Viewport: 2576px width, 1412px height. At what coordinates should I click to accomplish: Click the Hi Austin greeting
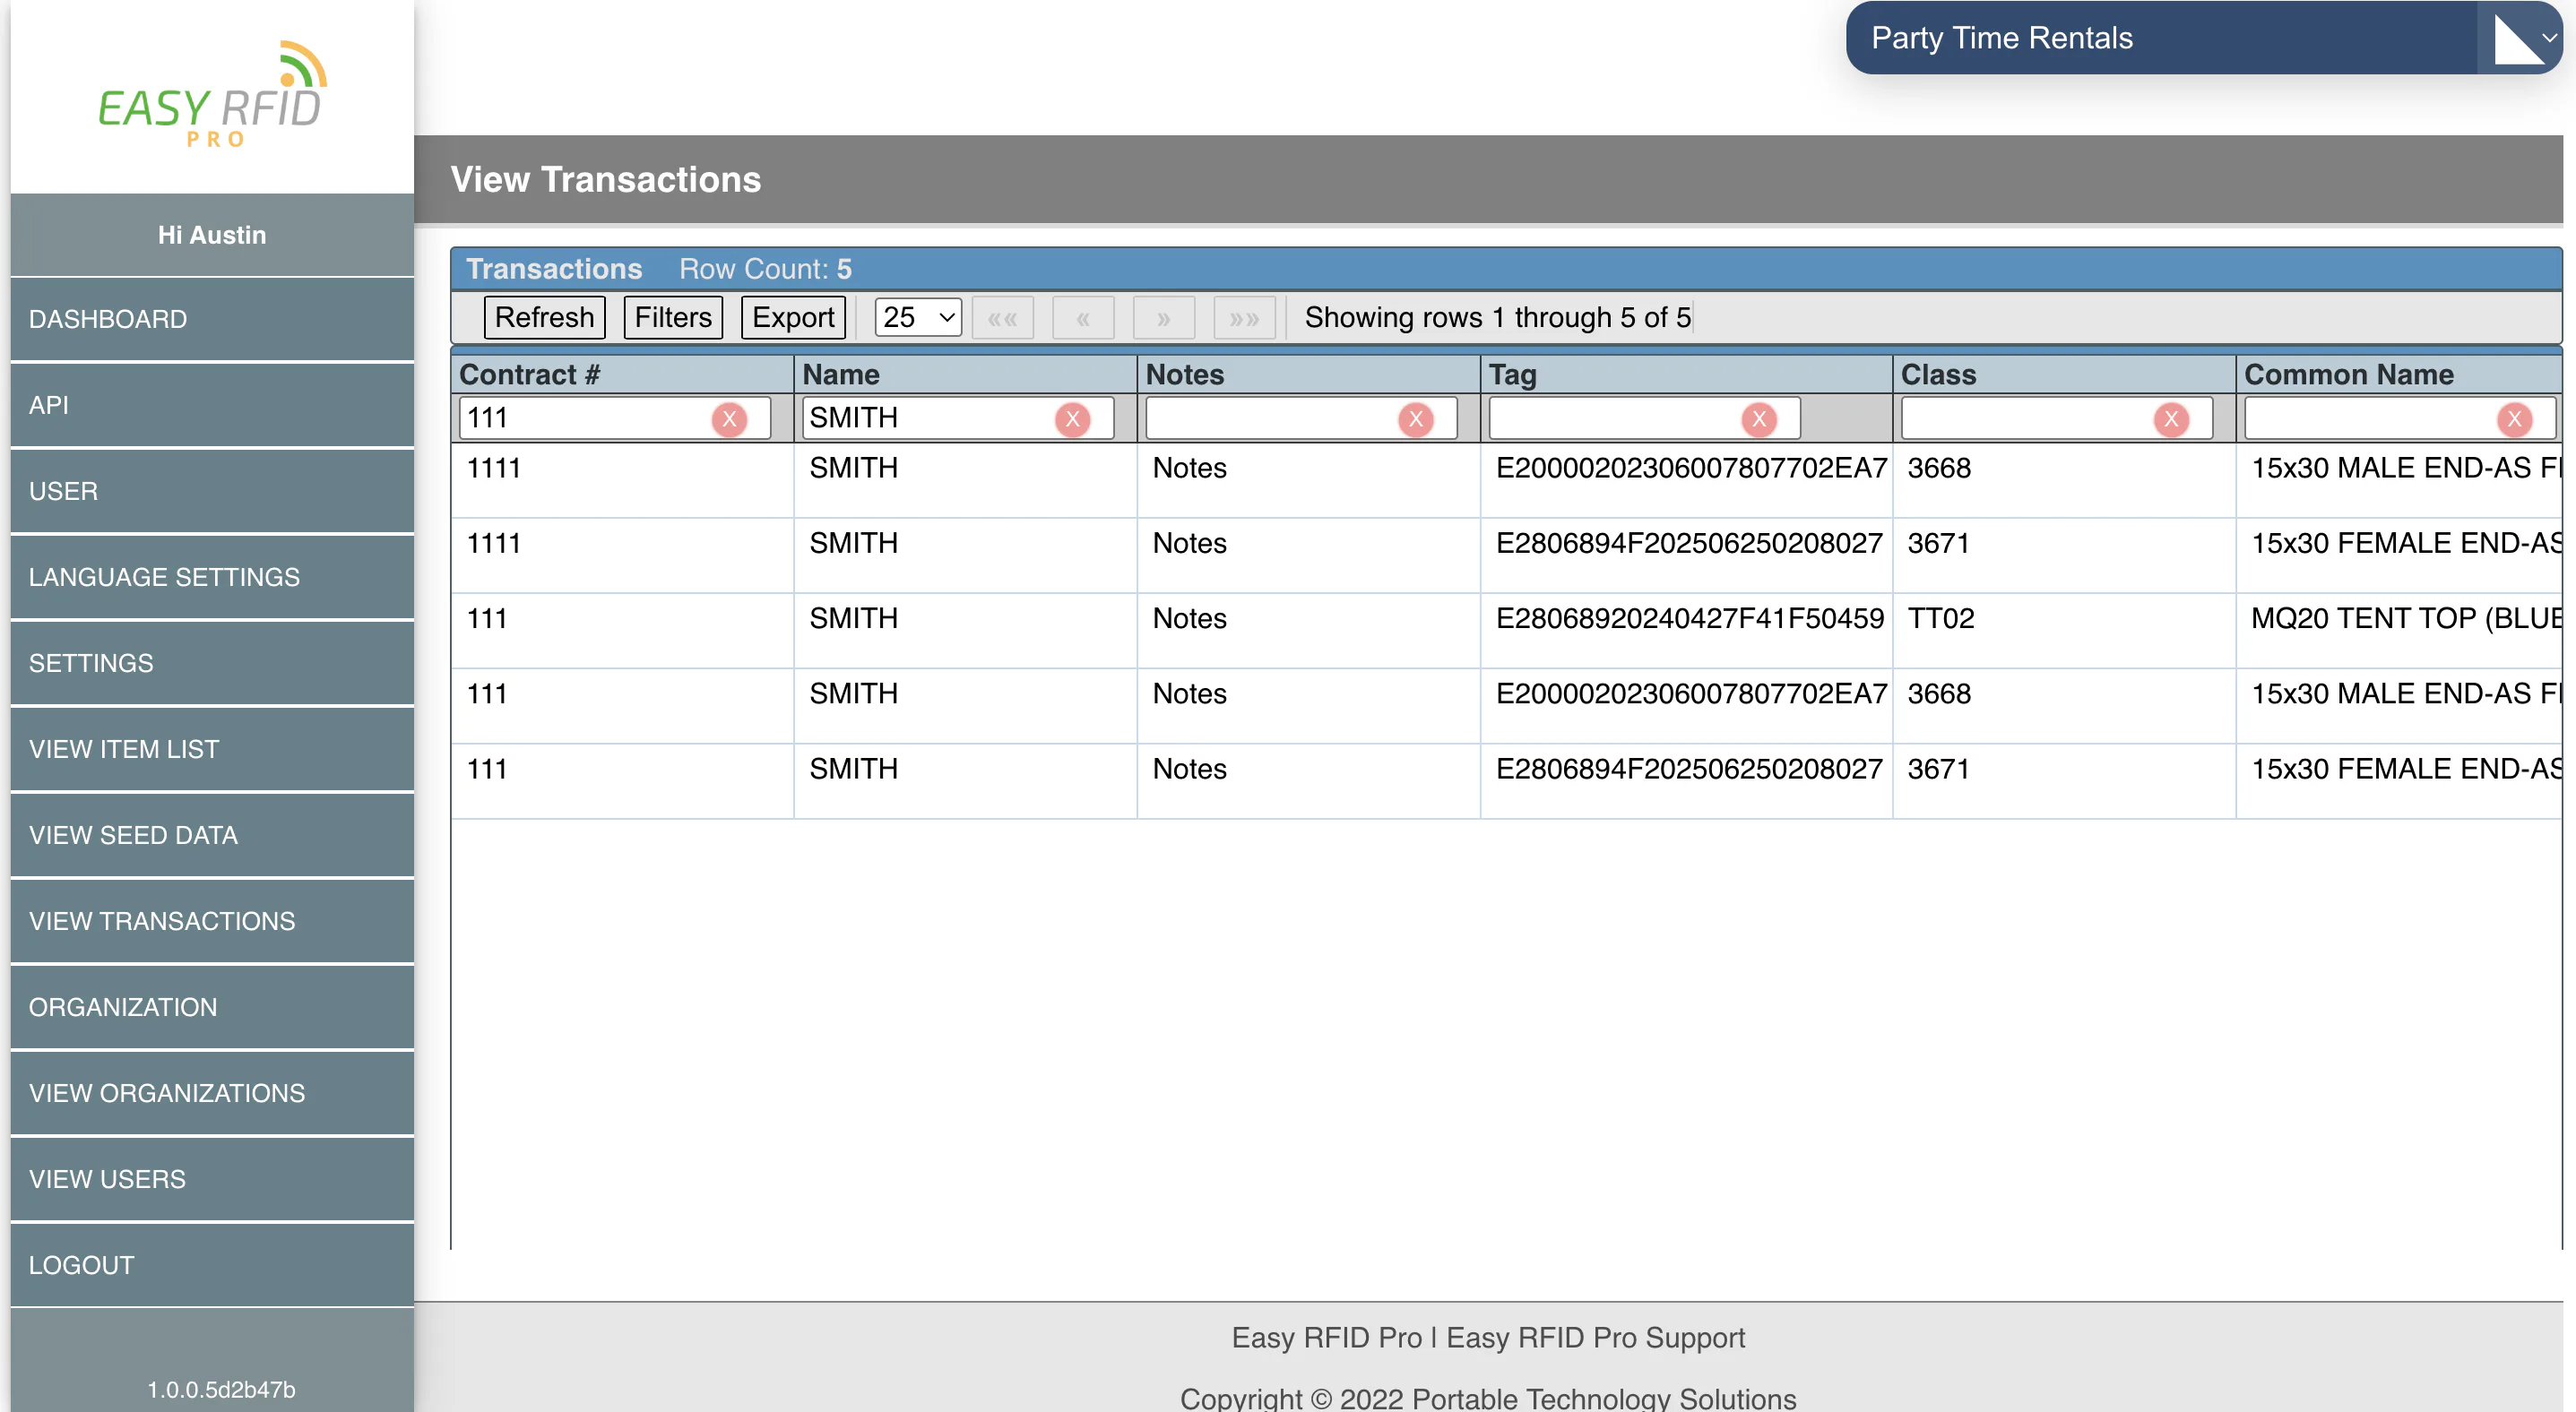tap(212, 235)
